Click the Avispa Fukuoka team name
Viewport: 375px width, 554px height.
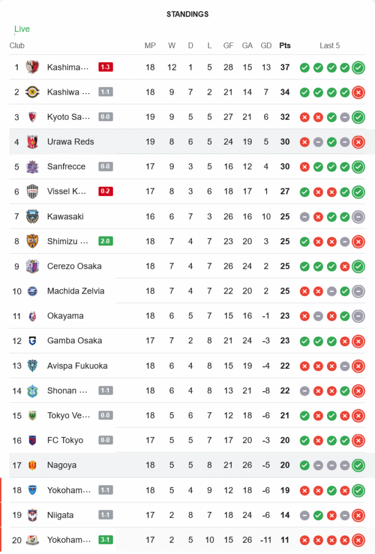pyautogui.click(x=77, y=366)
